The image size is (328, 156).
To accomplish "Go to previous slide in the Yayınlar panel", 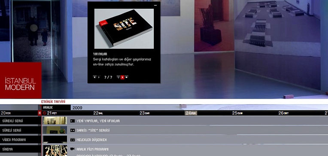I will pyautogui.click(x=94, y=77).
